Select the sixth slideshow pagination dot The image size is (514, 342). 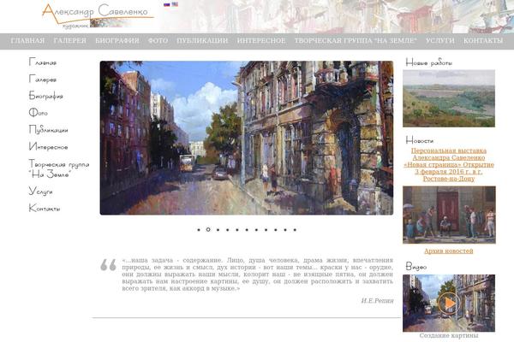coord(247,230)
